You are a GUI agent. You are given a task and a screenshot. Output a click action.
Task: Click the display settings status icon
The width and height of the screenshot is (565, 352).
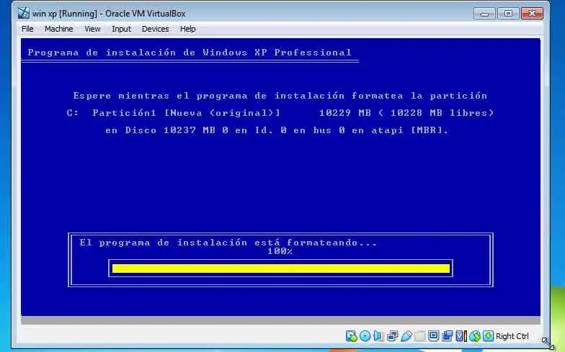[x=434, y=336]
